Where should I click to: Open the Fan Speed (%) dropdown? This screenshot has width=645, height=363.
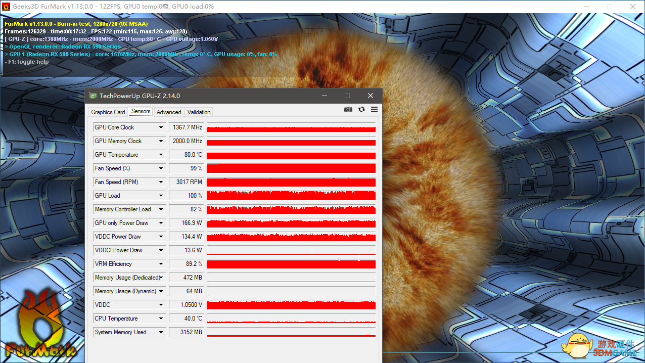coord(161,168)
